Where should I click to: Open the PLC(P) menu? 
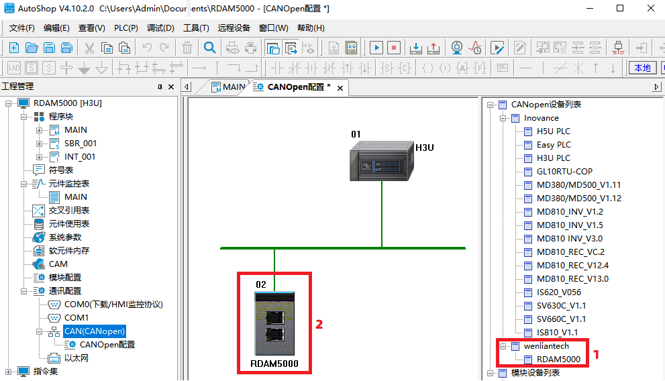[126, 28]
